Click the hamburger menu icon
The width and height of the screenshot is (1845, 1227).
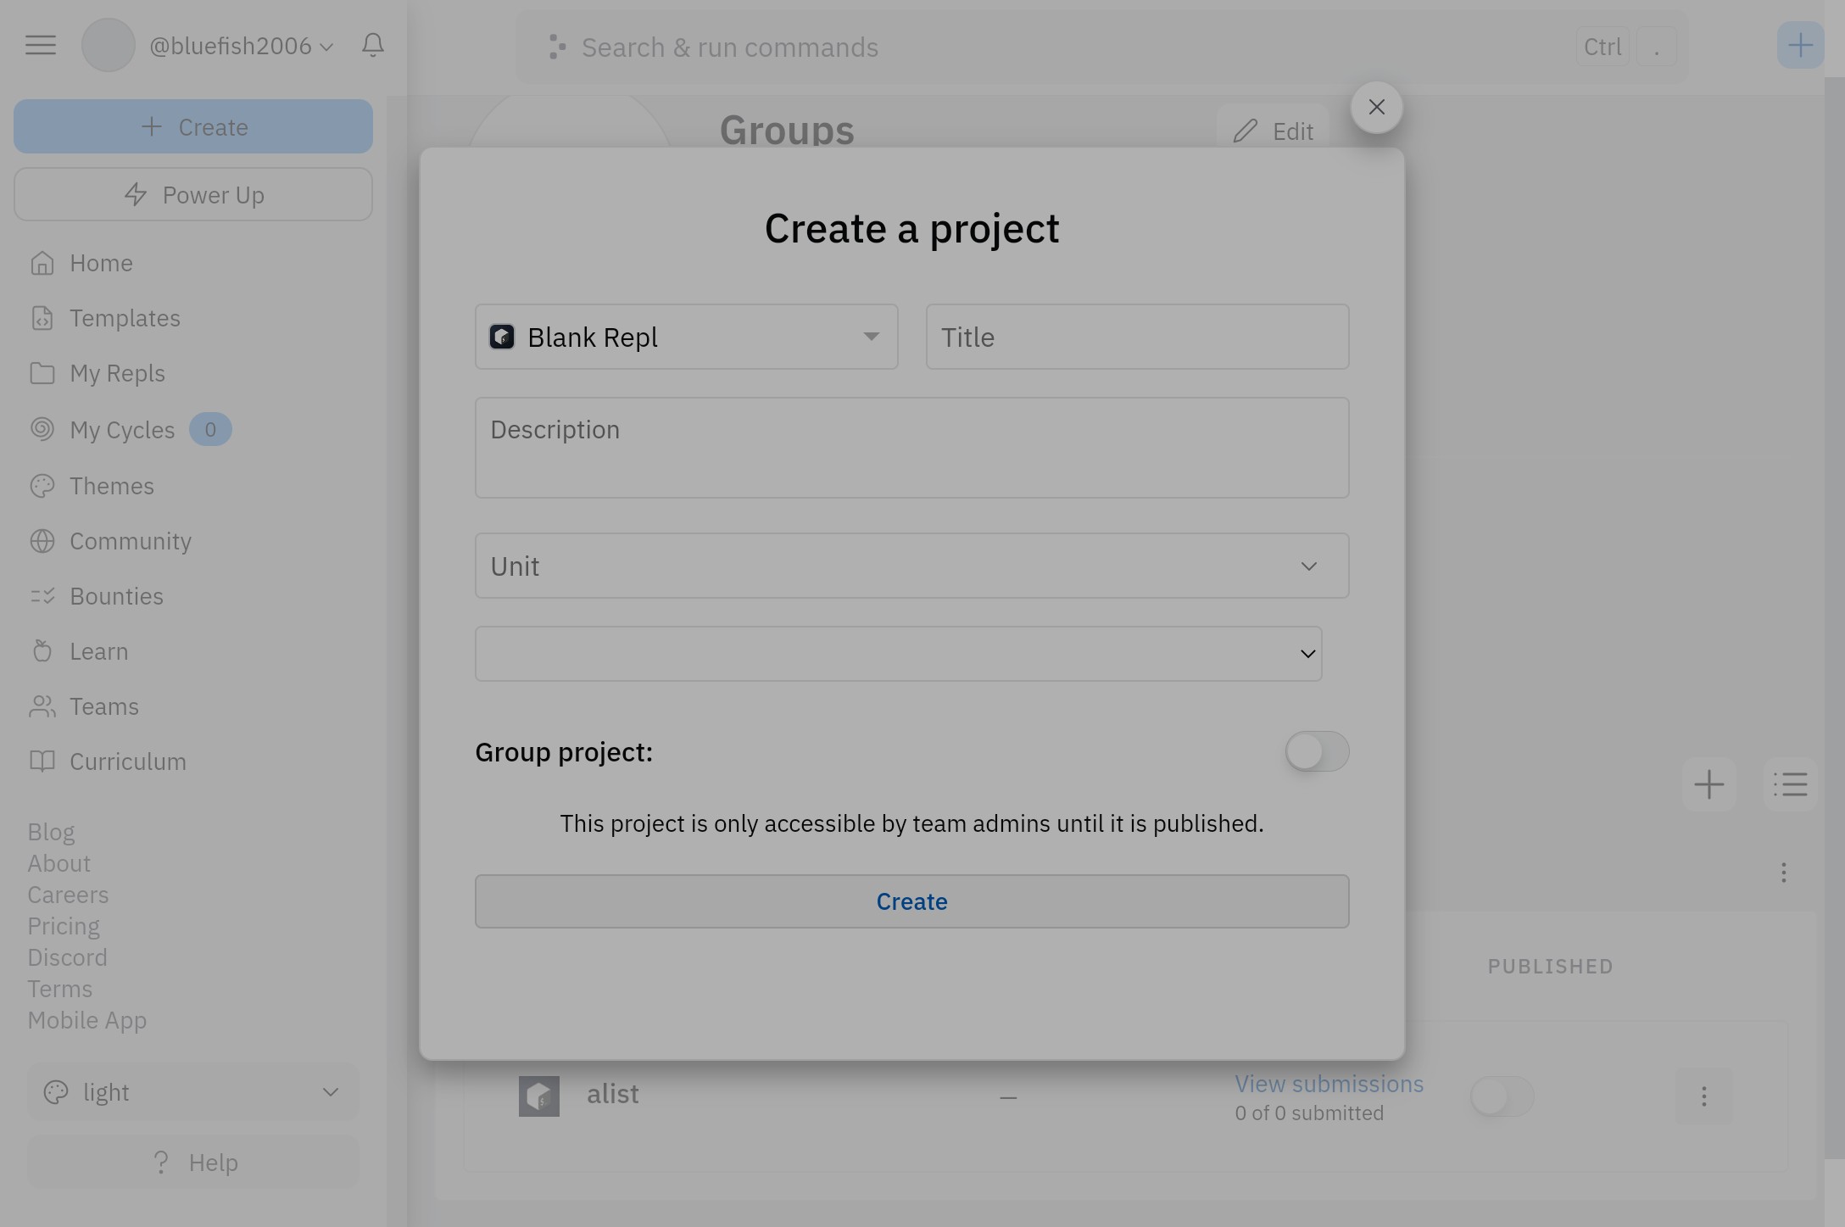click(41, 45)
